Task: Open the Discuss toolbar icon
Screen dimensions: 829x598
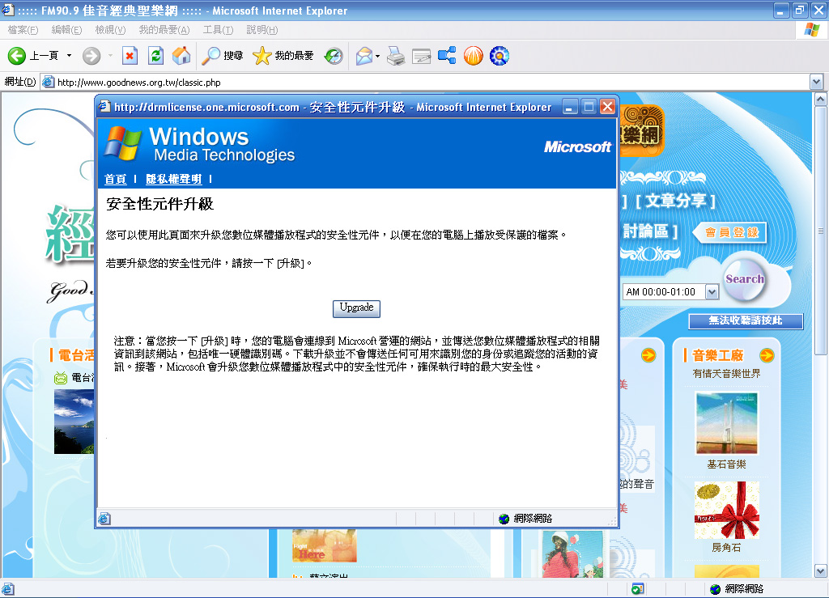Action: pos(447,56)
